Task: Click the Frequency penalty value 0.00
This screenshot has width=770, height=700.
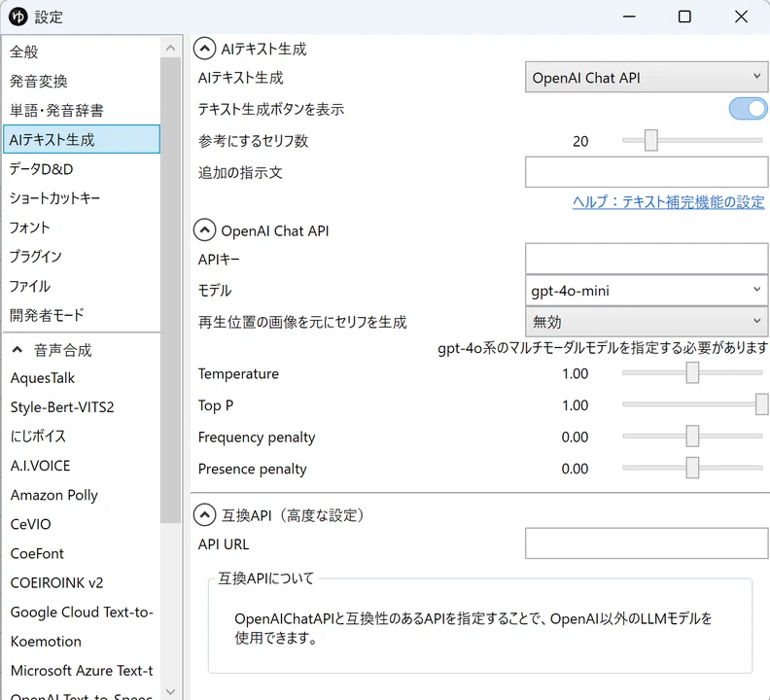Action: [575, 437]
